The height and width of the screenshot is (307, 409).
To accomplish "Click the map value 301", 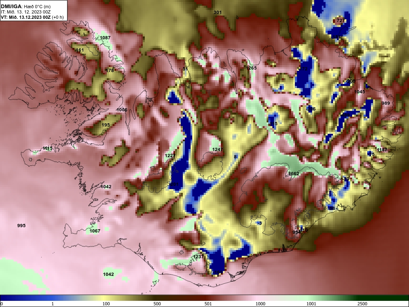I will 218,12.
